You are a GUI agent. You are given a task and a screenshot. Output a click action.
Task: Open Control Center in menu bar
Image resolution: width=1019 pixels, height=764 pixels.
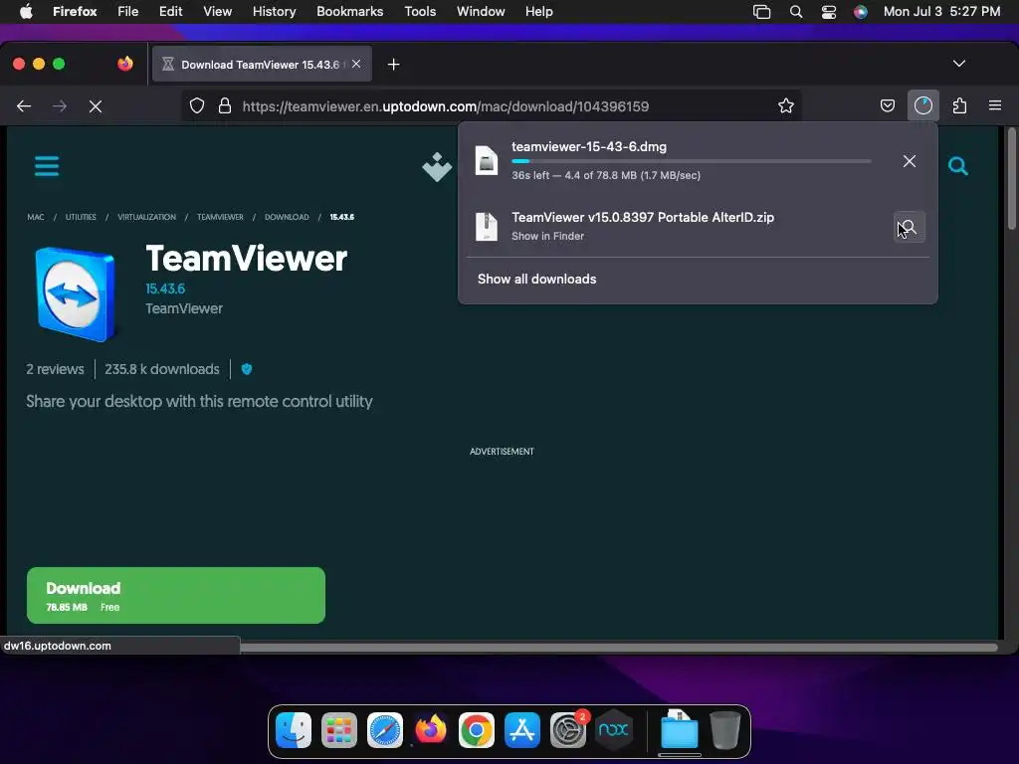(829, 12)
